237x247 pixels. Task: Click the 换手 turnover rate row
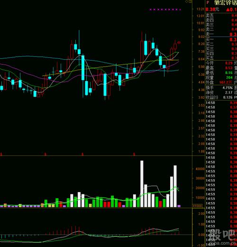pos(221,88)
